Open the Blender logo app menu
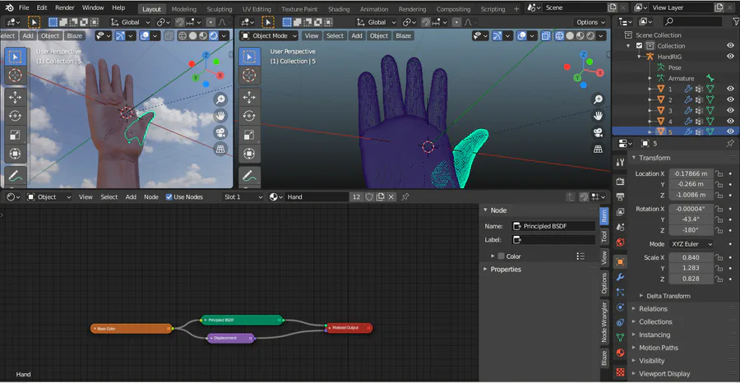The image size is (740, 383). click(x=9, y=8)
